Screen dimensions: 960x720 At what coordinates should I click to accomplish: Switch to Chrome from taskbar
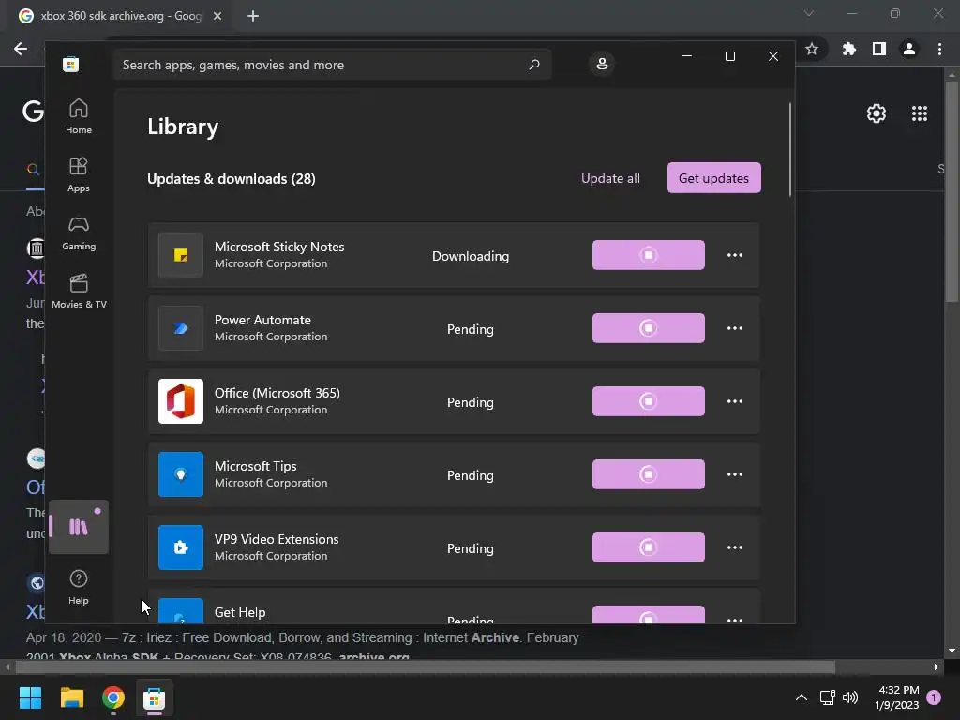113,697
